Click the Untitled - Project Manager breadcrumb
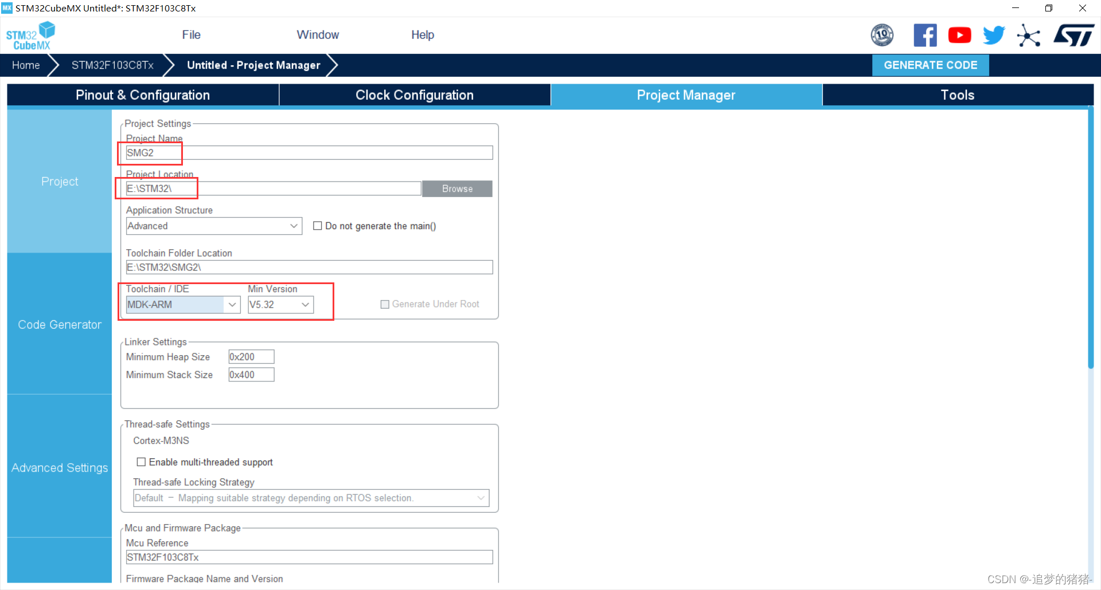 coord(253,65)
